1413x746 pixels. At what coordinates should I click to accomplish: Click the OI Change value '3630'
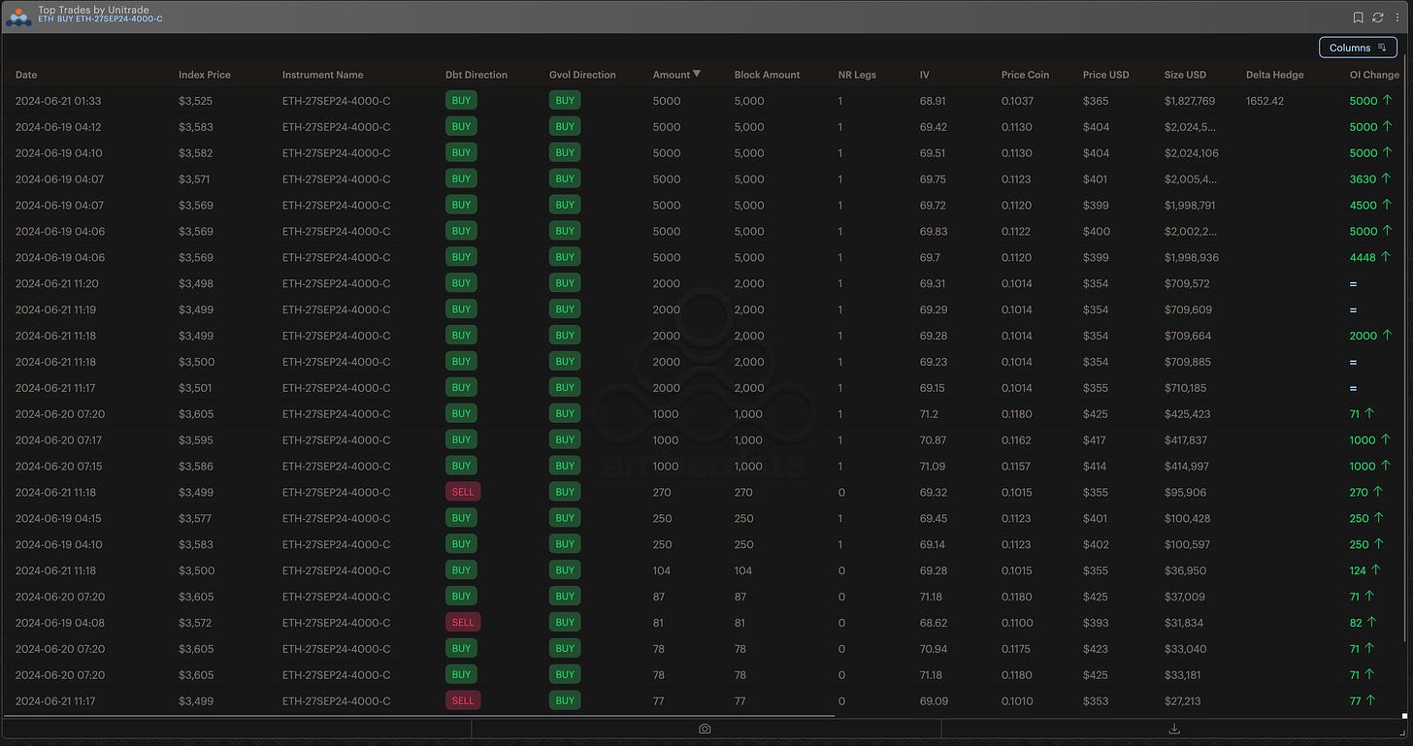pyautogui.click(x=1363, y=179)
